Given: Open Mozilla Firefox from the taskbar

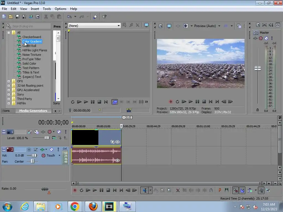Looking at the screenshot, I should [93, 206].
